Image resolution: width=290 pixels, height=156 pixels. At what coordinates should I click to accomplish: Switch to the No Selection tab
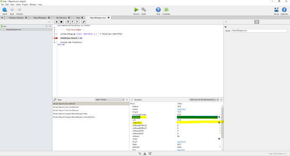coord(61,18)
